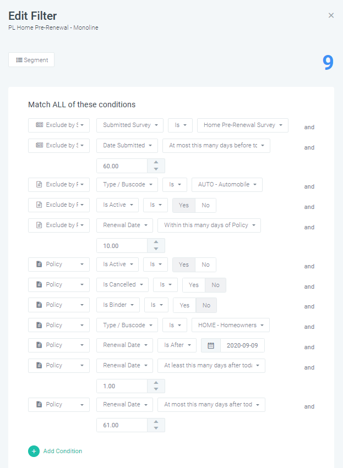
Task: Click the up arrow on 60.00 stepper
Action: click(156, 162)
